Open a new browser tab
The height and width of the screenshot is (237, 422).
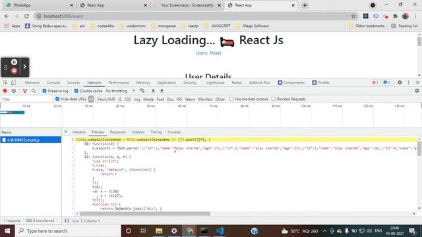click(305, 5)
